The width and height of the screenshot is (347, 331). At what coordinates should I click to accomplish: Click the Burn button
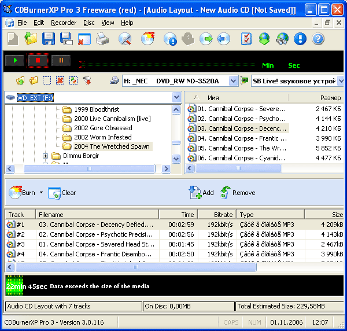pos(22,192)
